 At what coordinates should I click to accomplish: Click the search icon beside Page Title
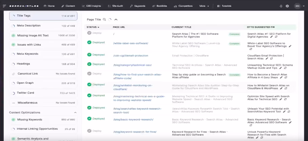[104, 20]
